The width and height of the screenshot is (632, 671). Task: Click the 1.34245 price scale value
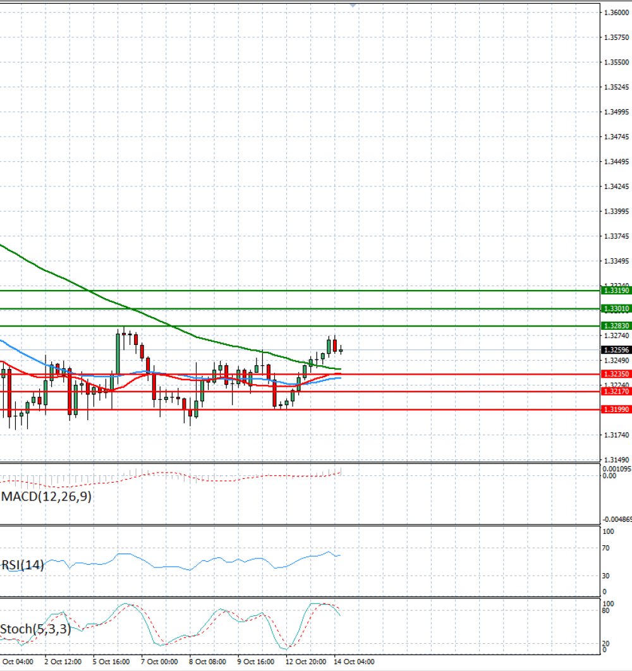coord(617,186)
